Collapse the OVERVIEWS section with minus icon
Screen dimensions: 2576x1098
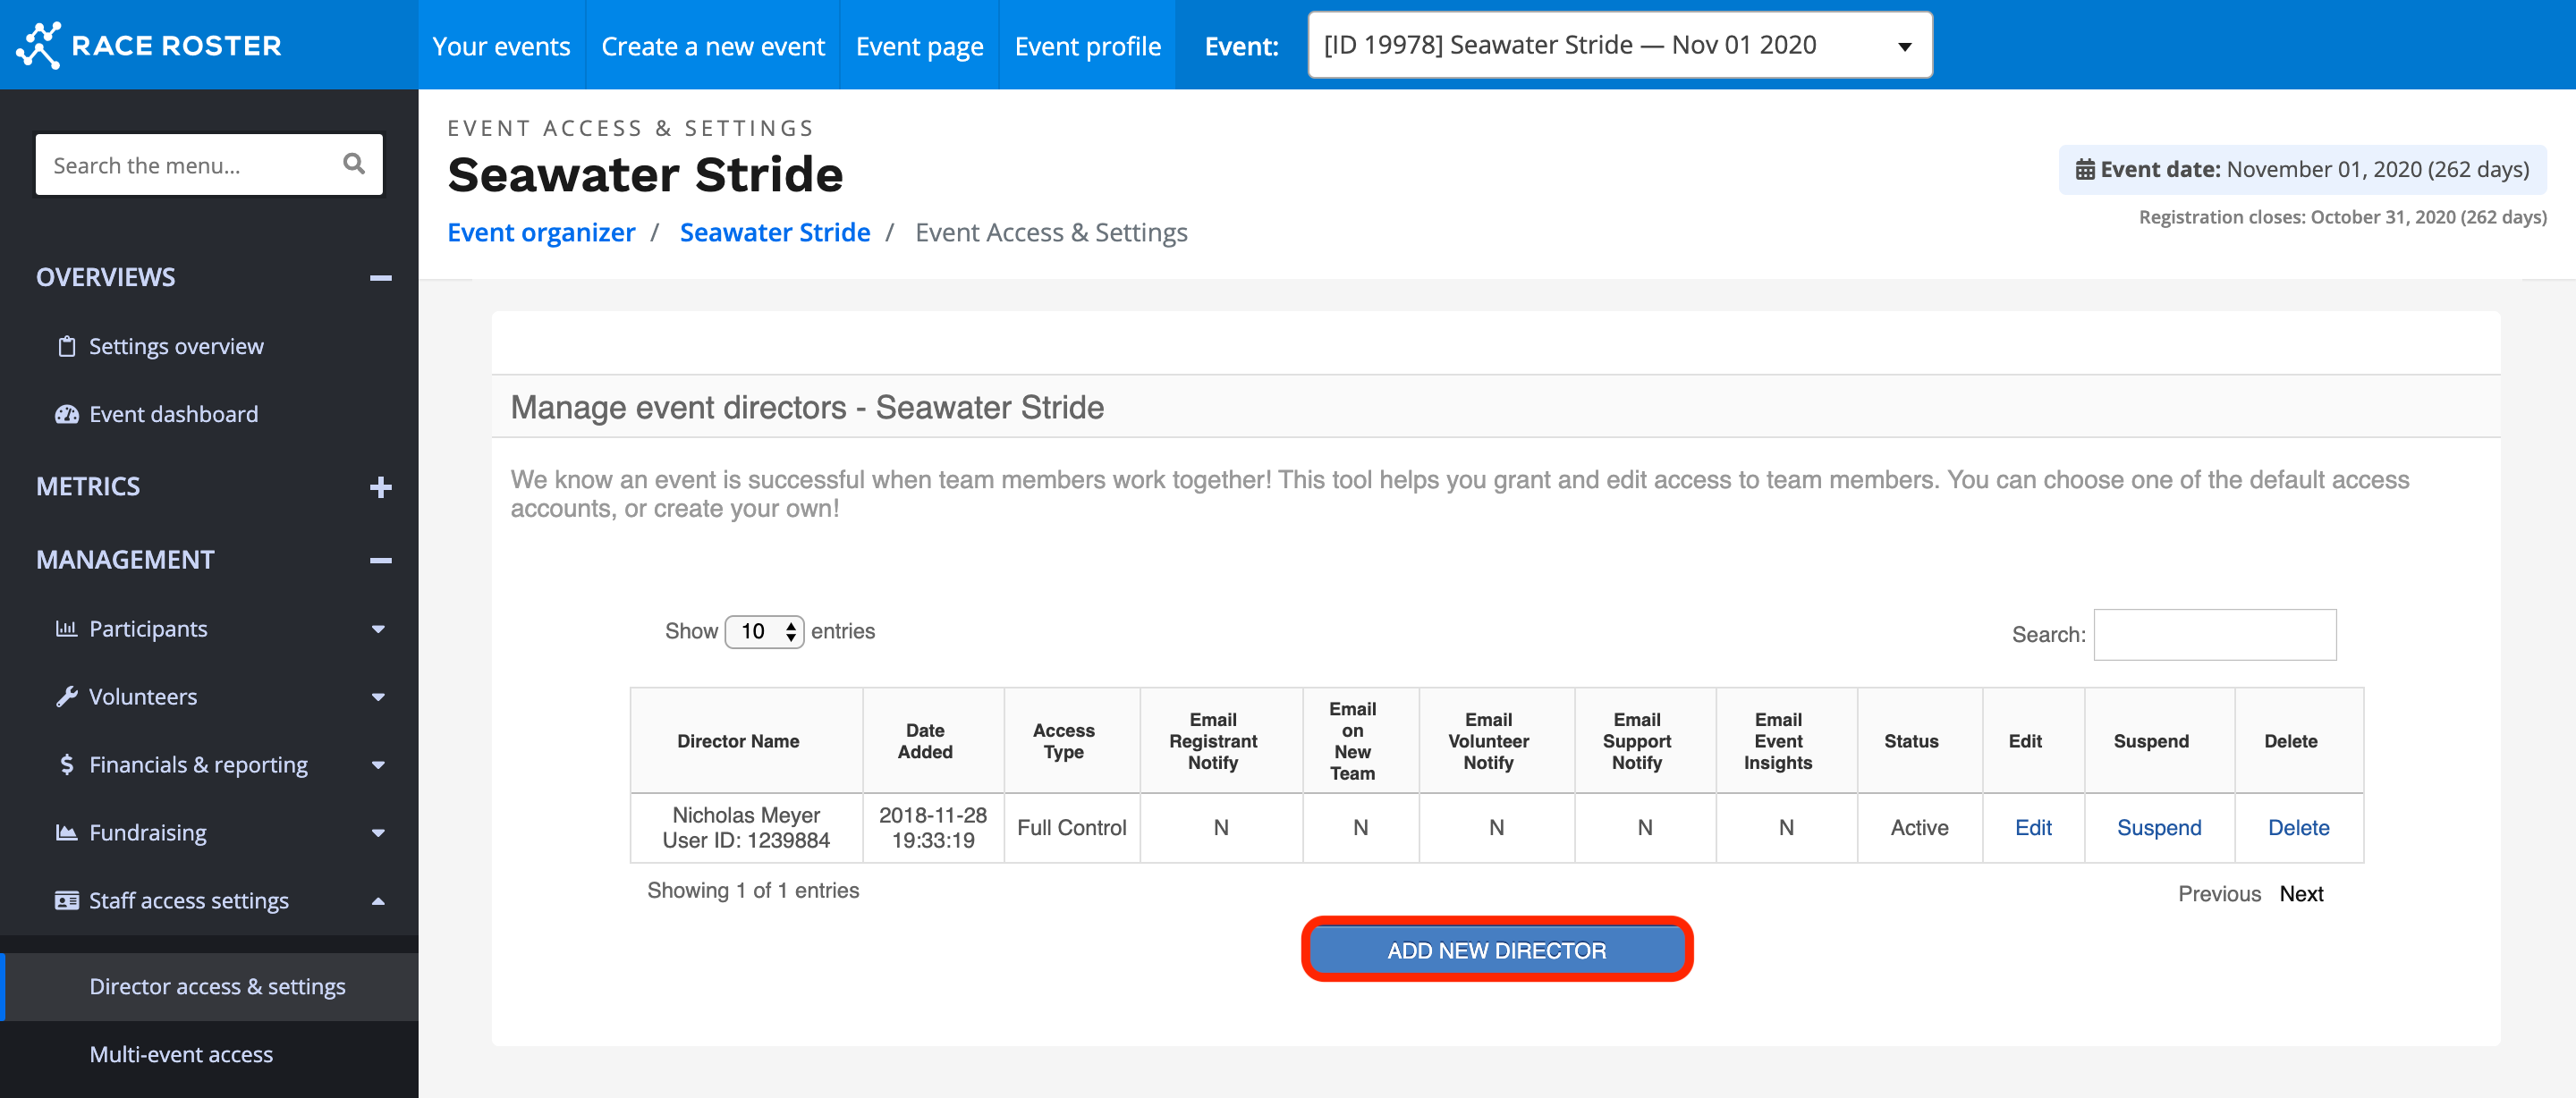[380, 278]
